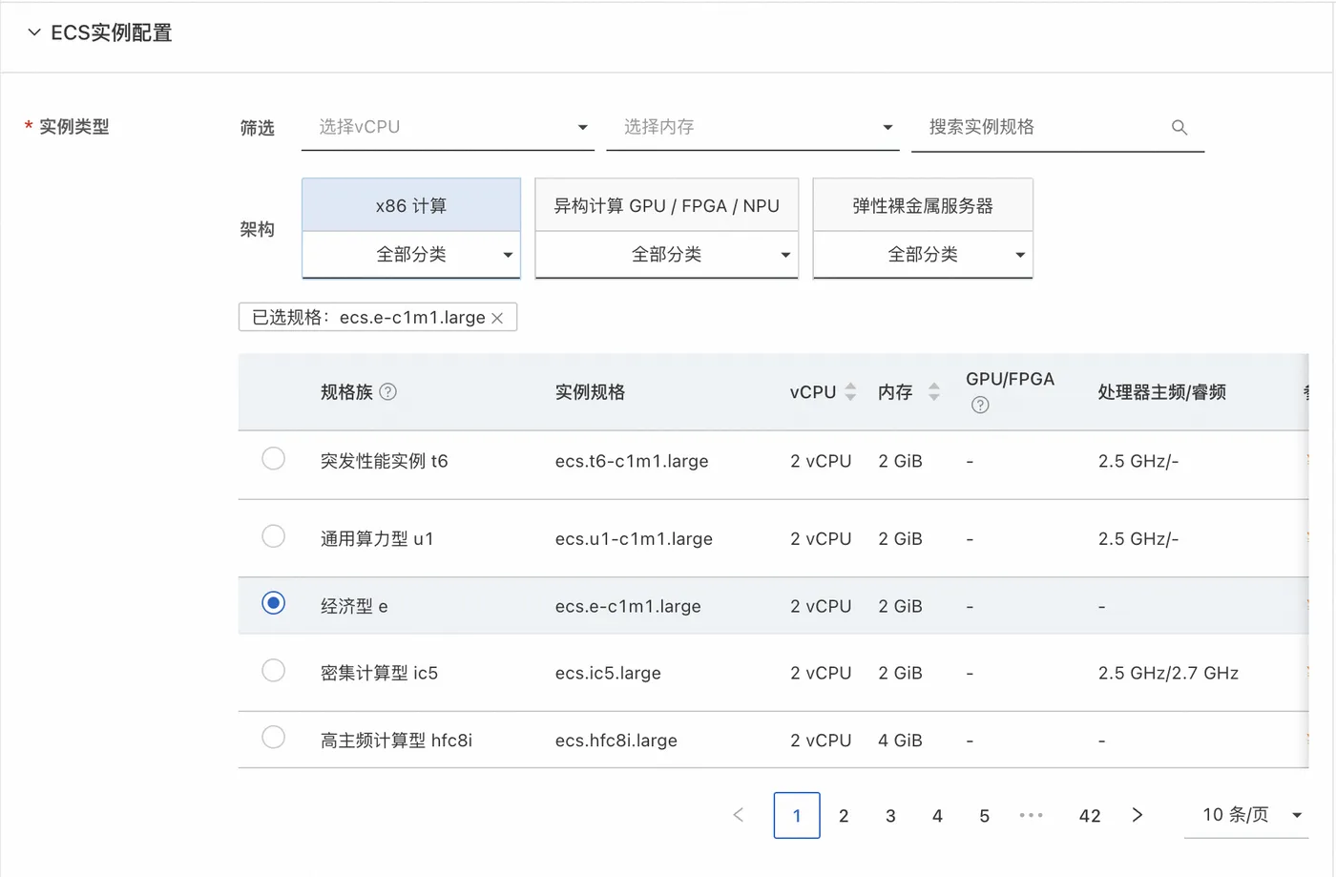The width and height of the screenshot is (1336, 877).
Task: Switch to 异构计算 GPU / FPGA / NPU tab
Action: coord(666,206)
